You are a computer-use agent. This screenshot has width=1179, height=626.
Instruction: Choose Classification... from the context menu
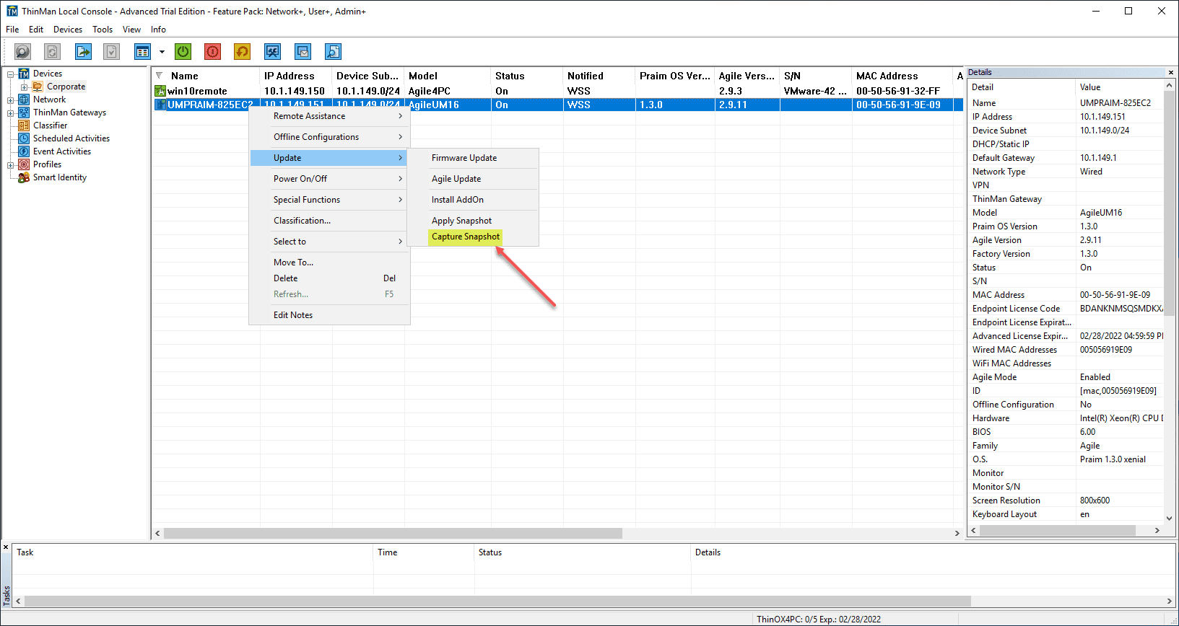tap(329, 221)
